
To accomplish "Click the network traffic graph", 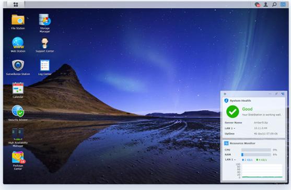I will [262, 171].
